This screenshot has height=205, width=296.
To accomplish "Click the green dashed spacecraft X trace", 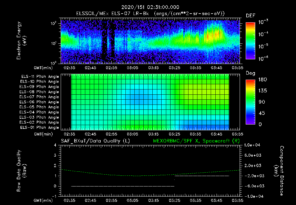I will coord(150,173).
